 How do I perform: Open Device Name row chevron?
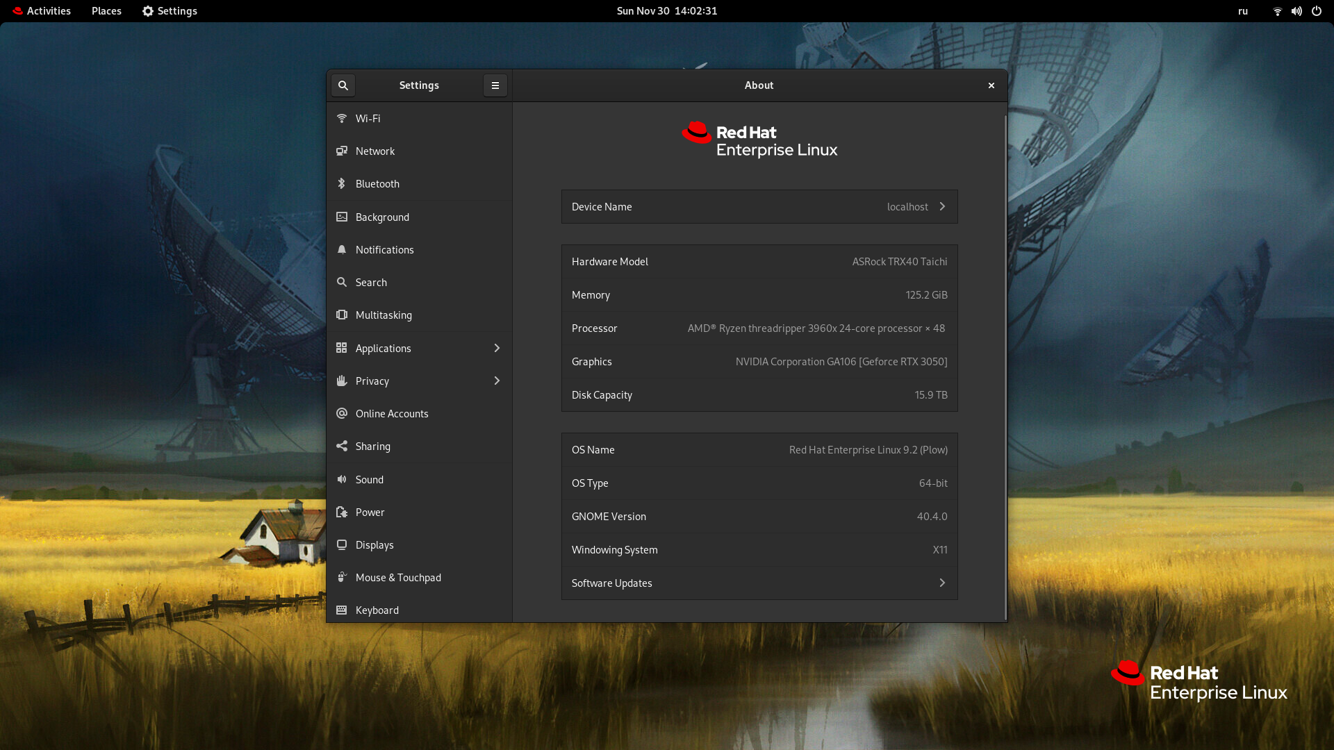942,206
